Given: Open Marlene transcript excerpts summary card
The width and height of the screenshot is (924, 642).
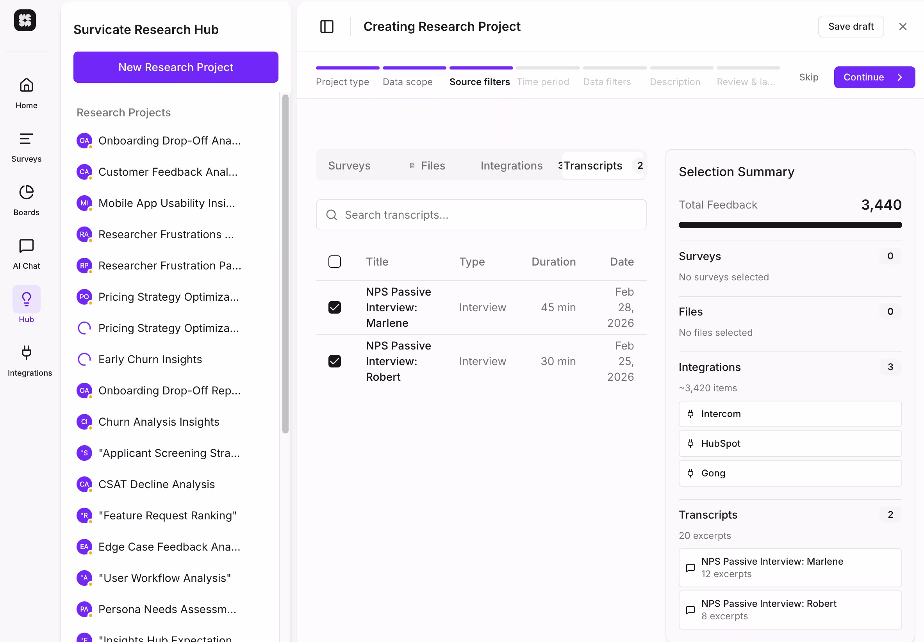Looking at the screenshot, I should tap(790, 567).
